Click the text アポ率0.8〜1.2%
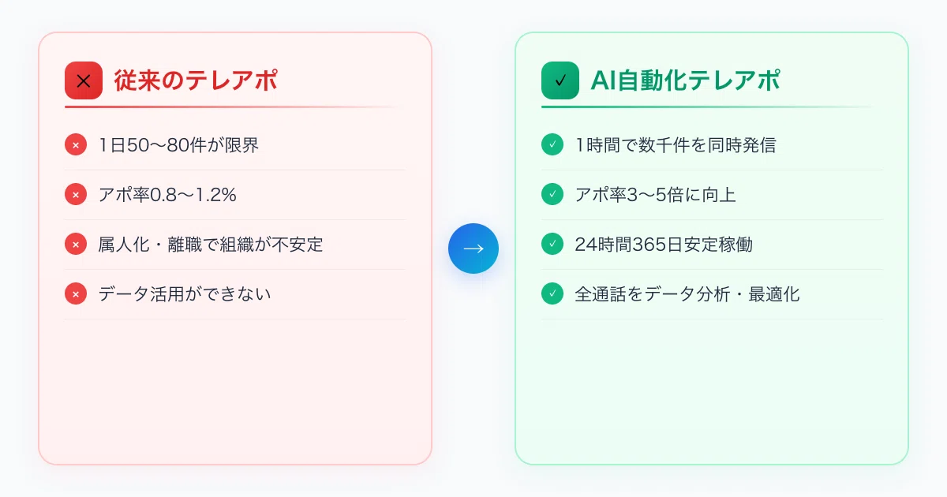Viewport: 947px width, 497px height. [x=167, y=195]
